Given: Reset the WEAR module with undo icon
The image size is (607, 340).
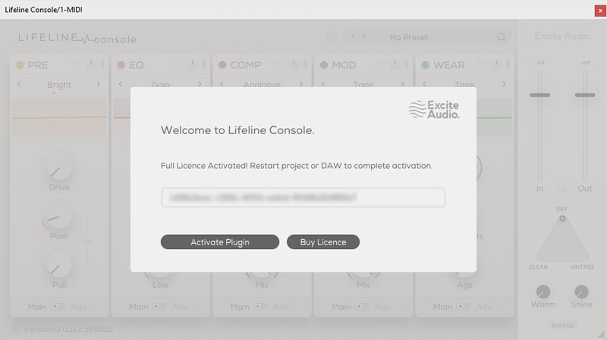Looking at the screenshot, I should click(x=482, y=65).
